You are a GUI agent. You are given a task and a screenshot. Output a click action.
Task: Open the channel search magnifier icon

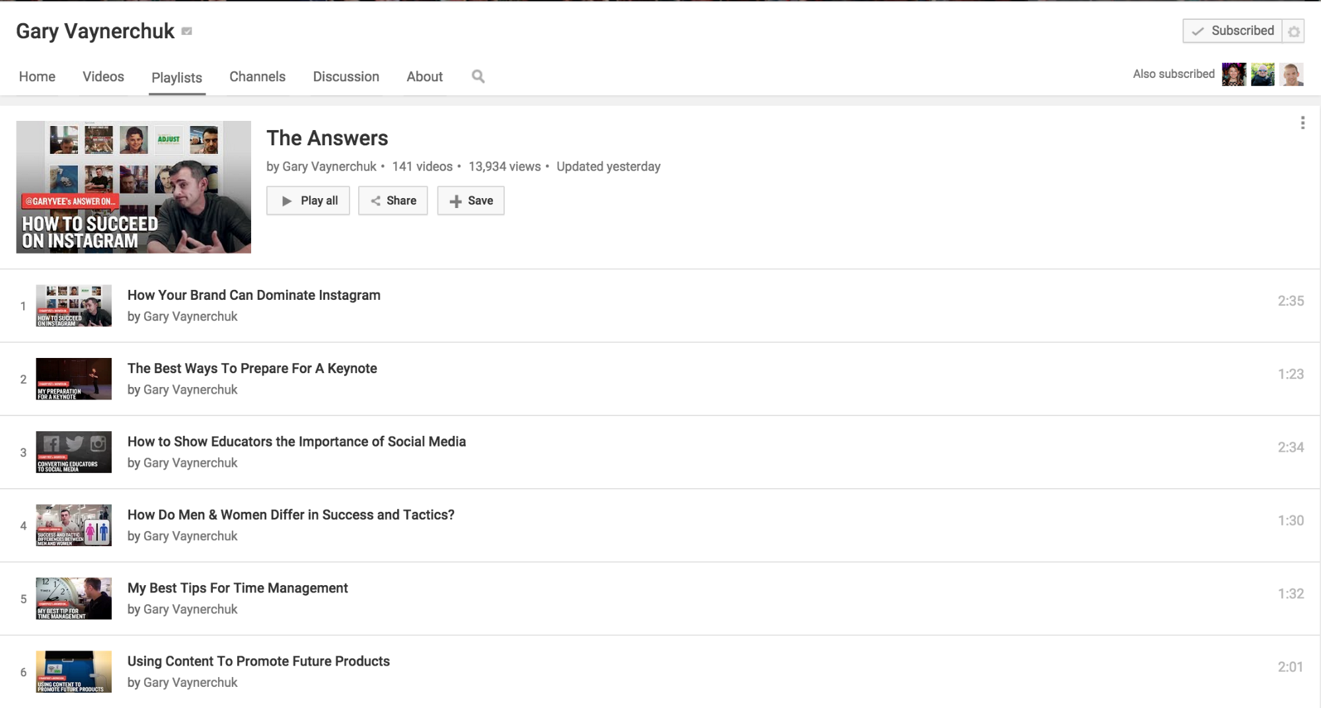pos(478,77)
